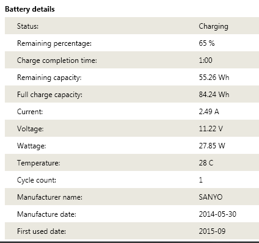Image resolution: width=259 pixels, height=243 pixels.
Task: Click the 84.24 Wh value
Action: (214, 95)
